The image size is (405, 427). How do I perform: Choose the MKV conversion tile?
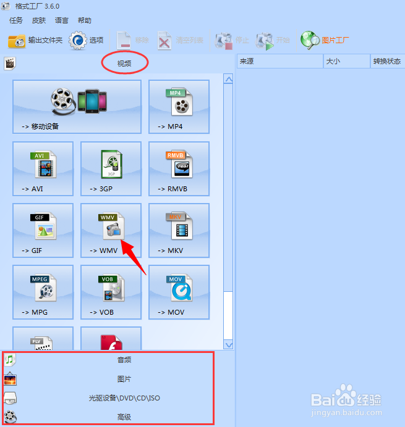[x=179, y=230]
